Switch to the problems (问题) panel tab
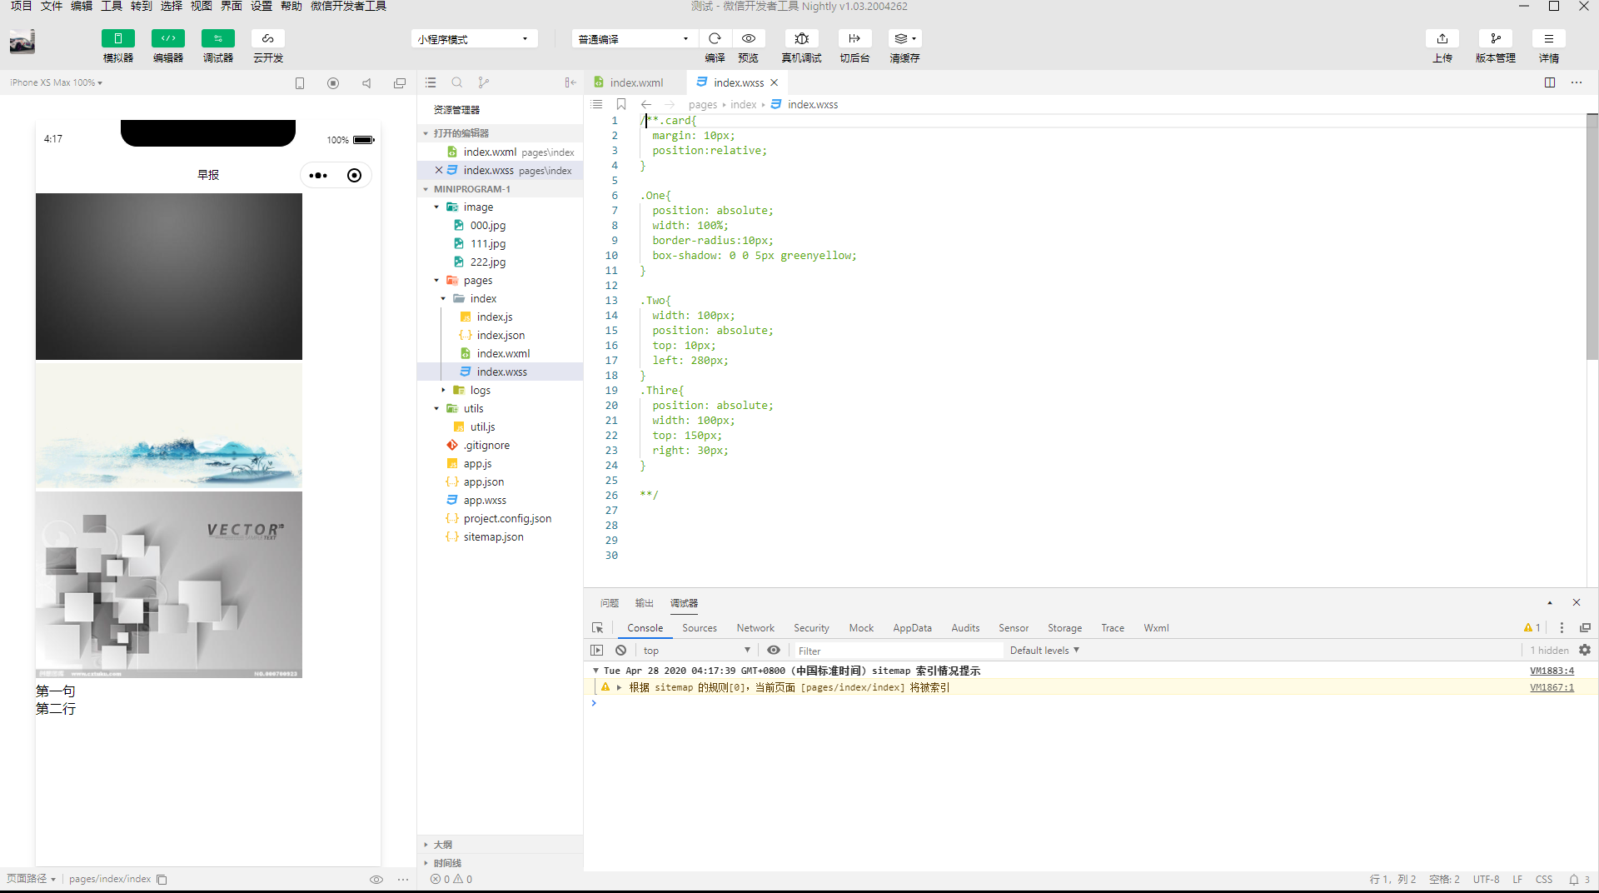The height and width of the screenshot is (893, 1599). pos(610,603)
